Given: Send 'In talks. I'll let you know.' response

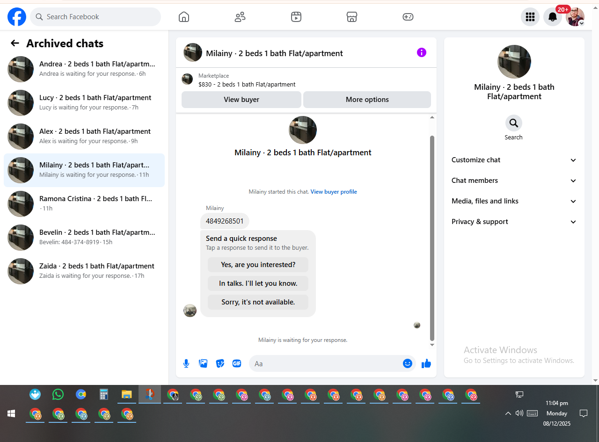Looking at the screenshot, I should pyautogui.click(x=258, y=283).
